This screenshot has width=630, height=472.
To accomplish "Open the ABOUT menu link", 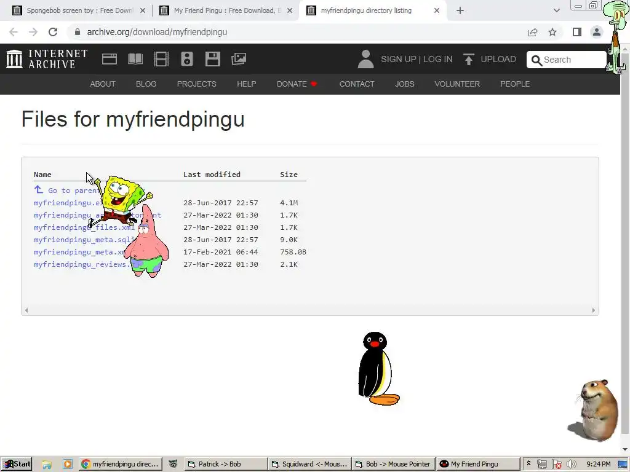I will 103,84.
